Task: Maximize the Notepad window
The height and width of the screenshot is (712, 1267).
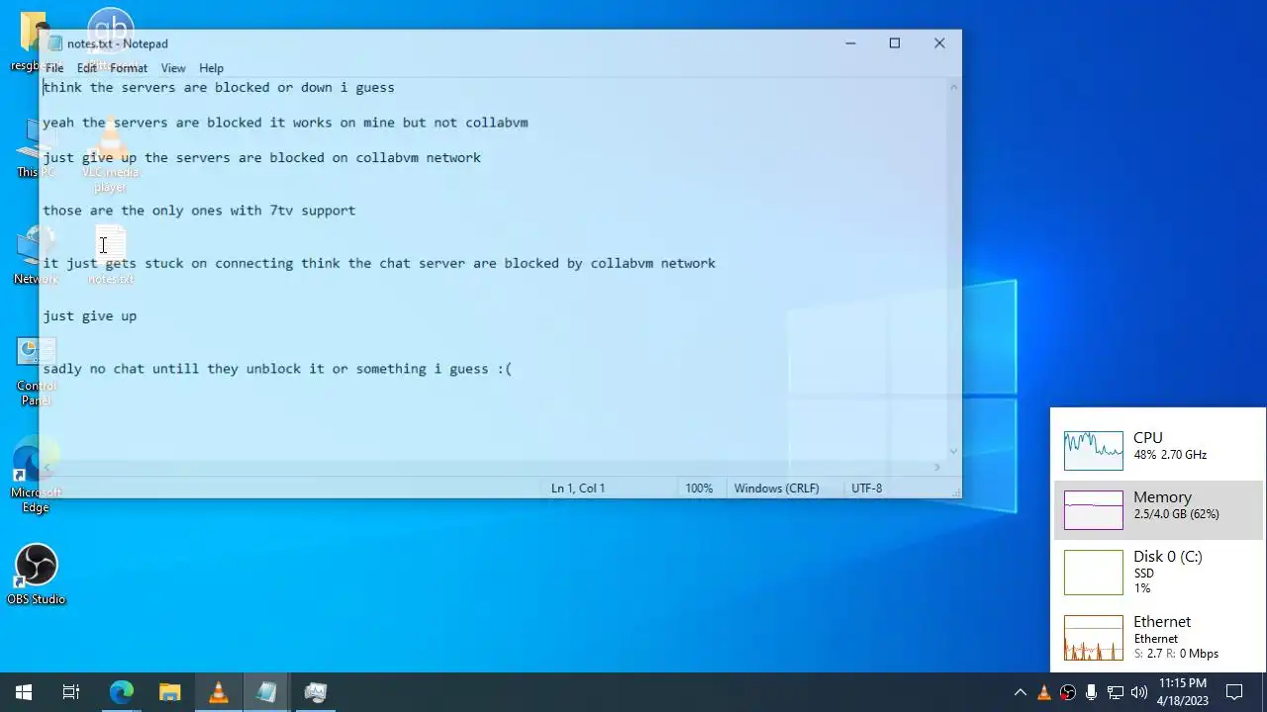Action: (x=895, y=44)
